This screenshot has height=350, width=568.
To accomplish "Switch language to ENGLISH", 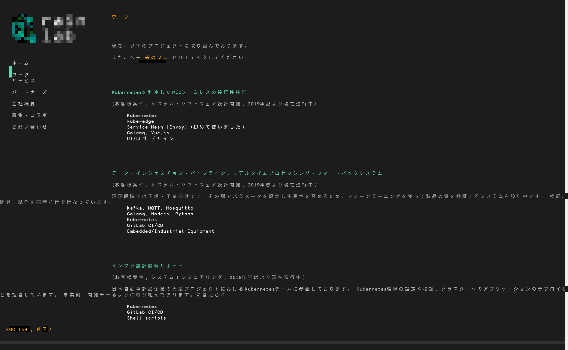I will 17,329.
